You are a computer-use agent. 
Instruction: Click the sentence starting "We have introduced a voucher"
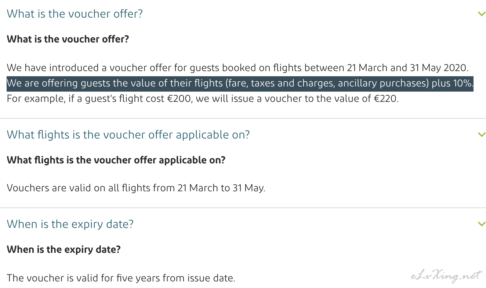[238, 68]
